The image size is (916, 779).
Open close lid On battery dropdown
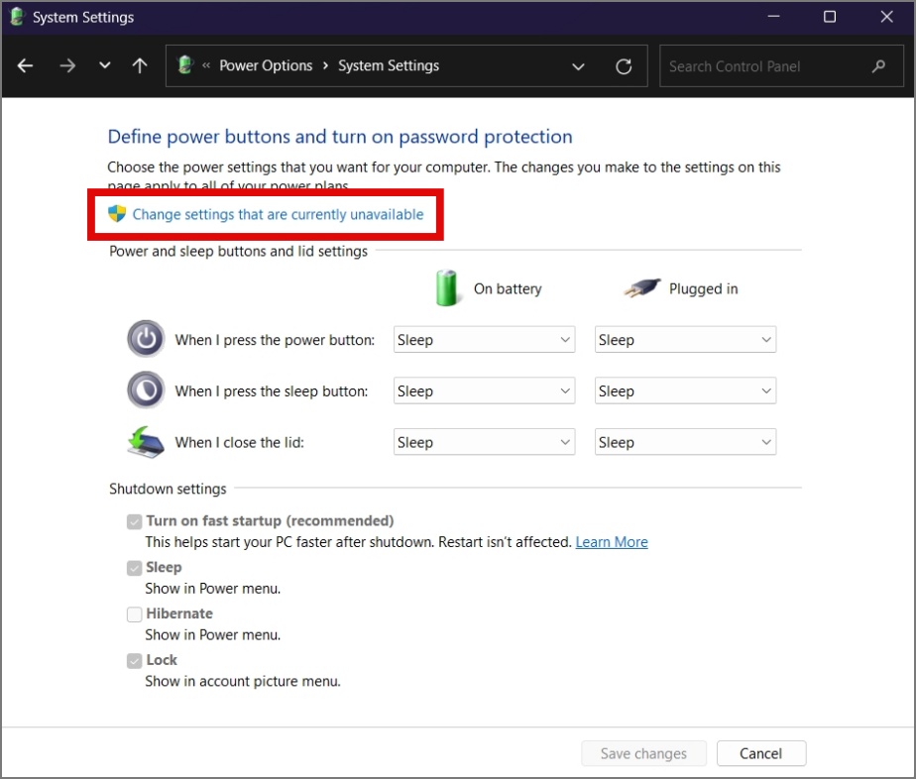point(484,443)
